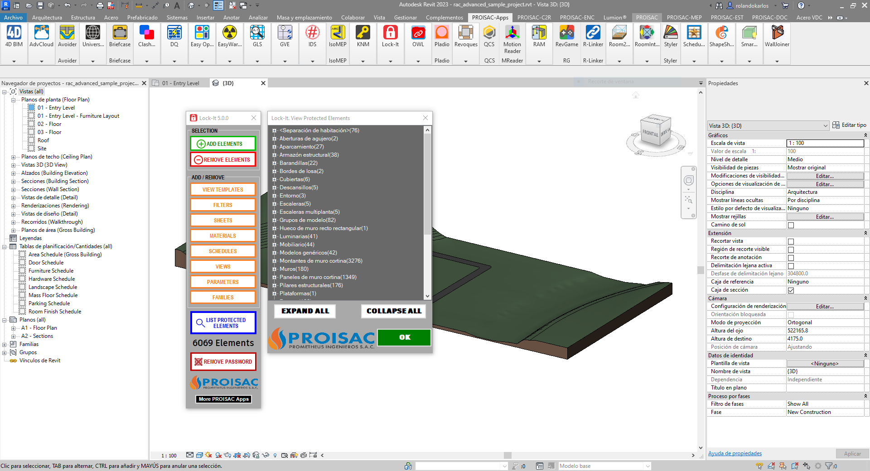870x471 pixels.
Task: Toggle Delimitación lejana activa checkbox
Action: click(x=791, y=266)
